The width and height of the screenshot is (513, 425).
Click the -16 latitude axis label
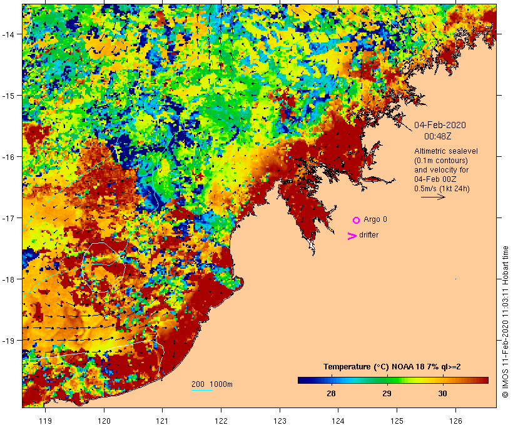point(8,157)
